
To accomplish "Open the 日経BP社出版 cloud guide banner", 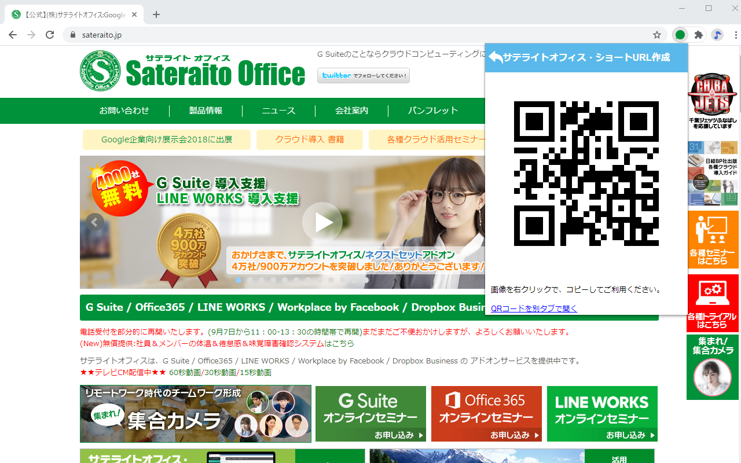I will pyautogui.click(x=713, y=174).
